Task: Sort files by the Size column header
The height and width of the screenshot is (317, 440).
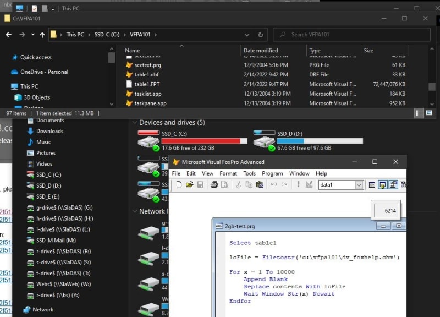Action: click(369, 50)
